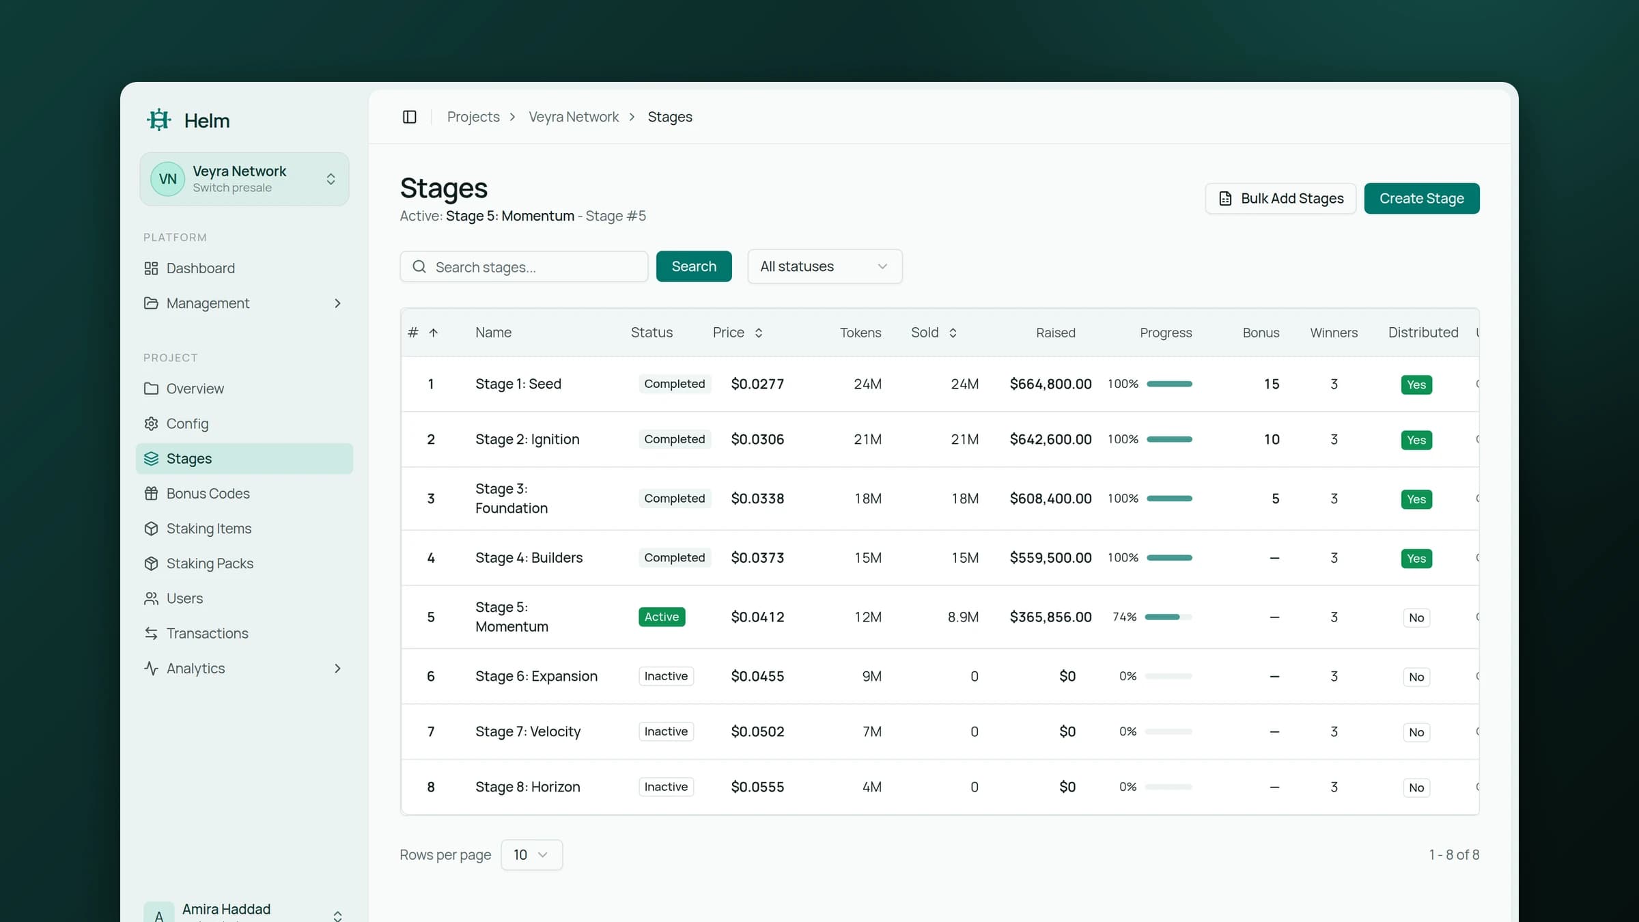Open the Config section
1639x922 pixels.
tap(244, 423)
